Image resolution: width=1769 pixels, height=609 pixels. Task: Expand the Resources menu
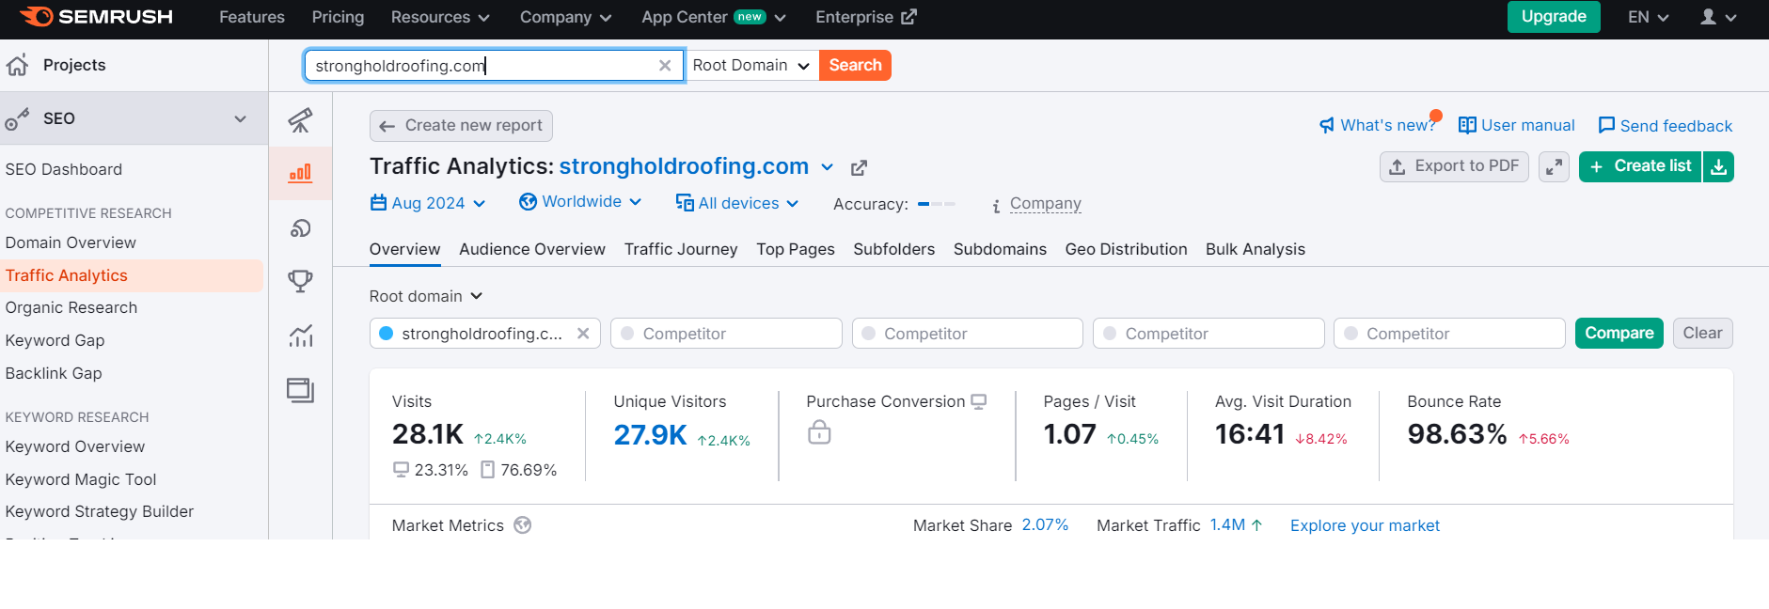tap(440, 17)
